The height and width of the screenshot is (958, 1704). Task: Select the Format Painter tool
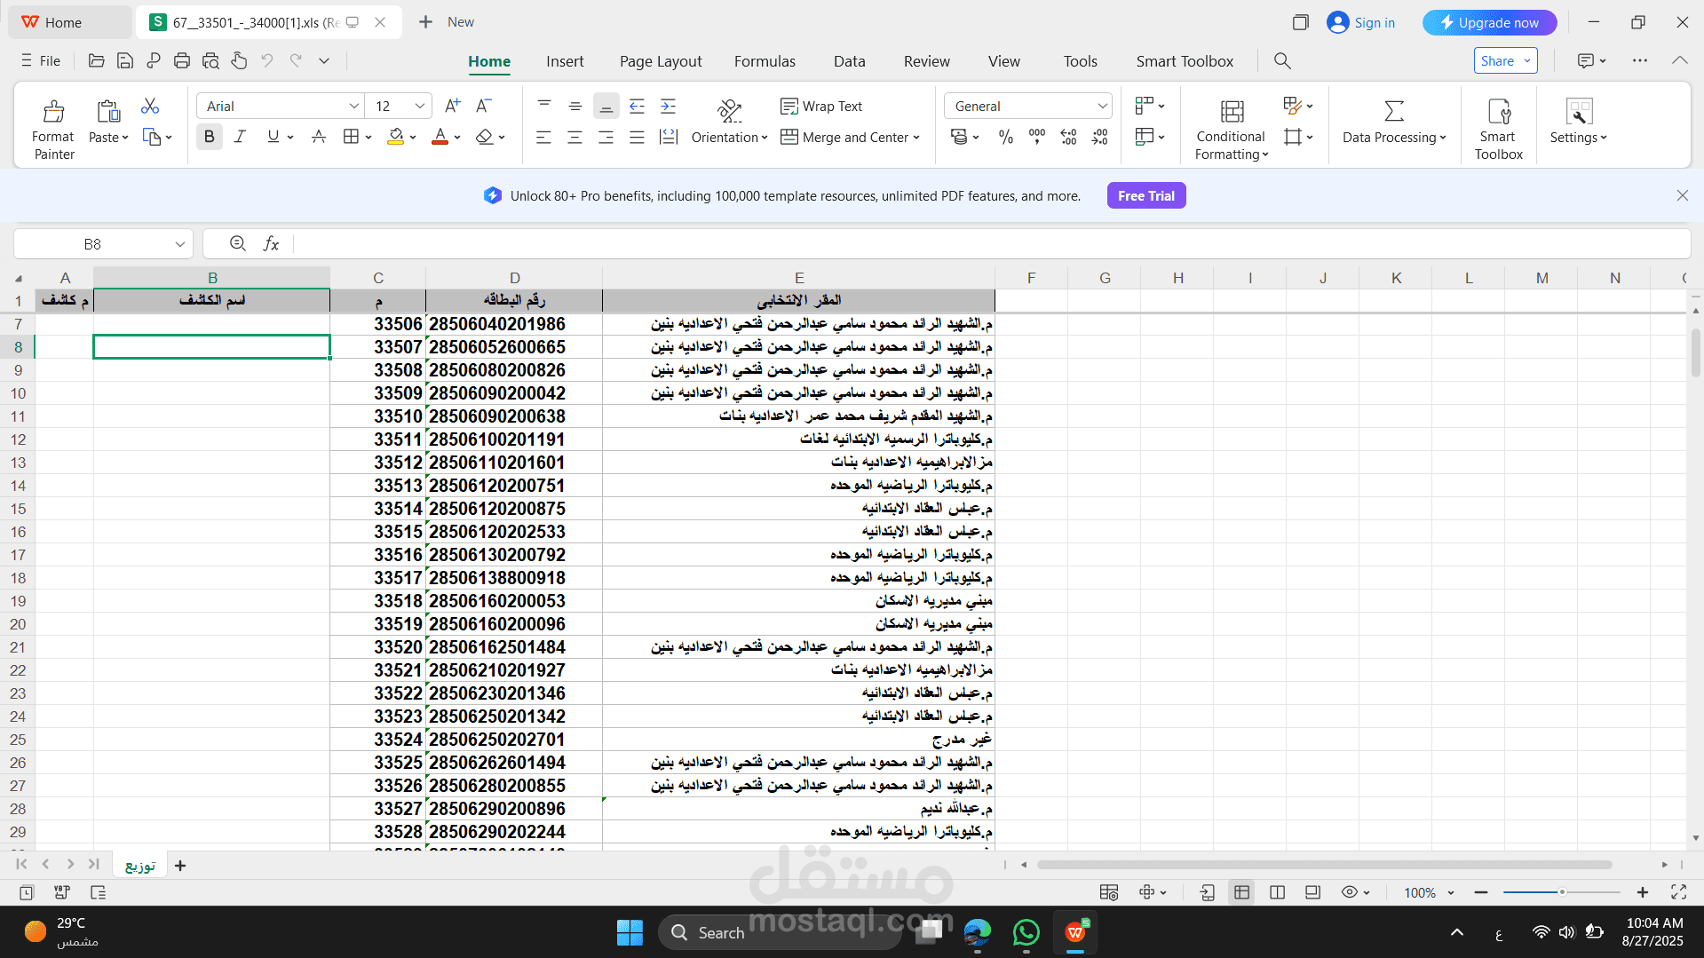click(52, 125)
